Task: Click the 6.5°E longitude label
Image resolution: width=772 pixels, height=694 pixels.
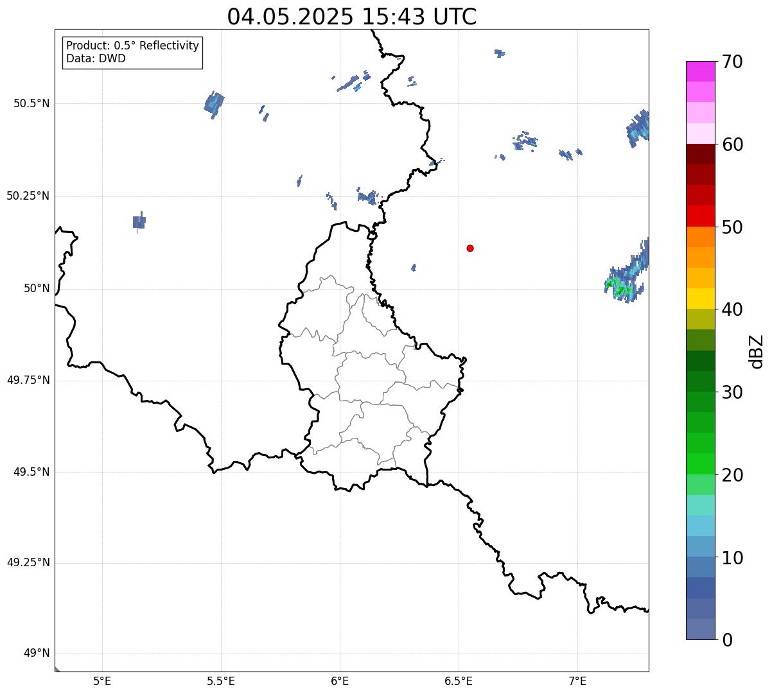Action: 459,681
